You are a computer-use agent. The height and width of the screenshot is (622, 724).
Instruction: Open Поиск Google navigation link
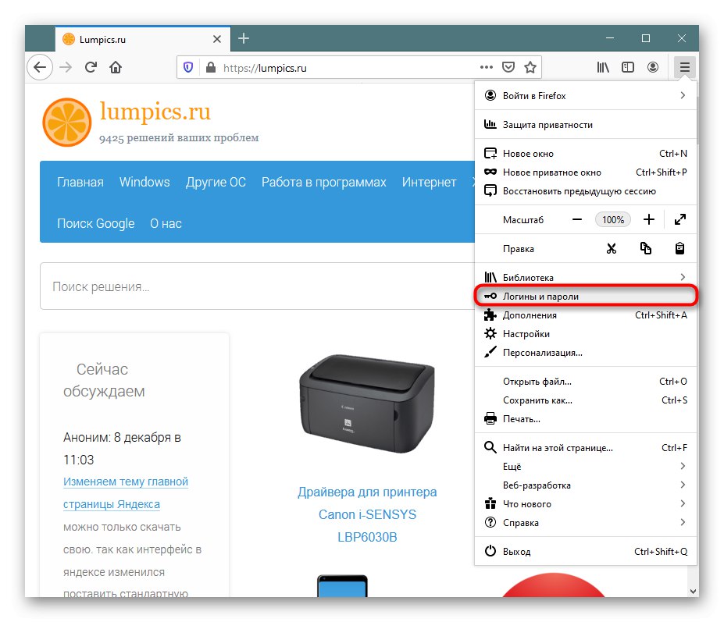tap(95, 224)
